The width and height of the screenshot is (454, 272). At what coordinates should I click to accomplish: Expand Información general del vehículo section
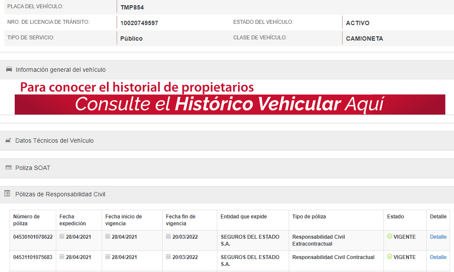(61, 70)
